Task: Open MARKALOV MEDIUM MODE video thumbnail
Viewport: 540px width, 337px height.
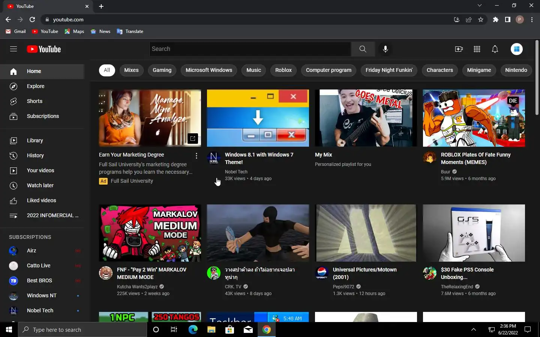Action: (150, 233)
